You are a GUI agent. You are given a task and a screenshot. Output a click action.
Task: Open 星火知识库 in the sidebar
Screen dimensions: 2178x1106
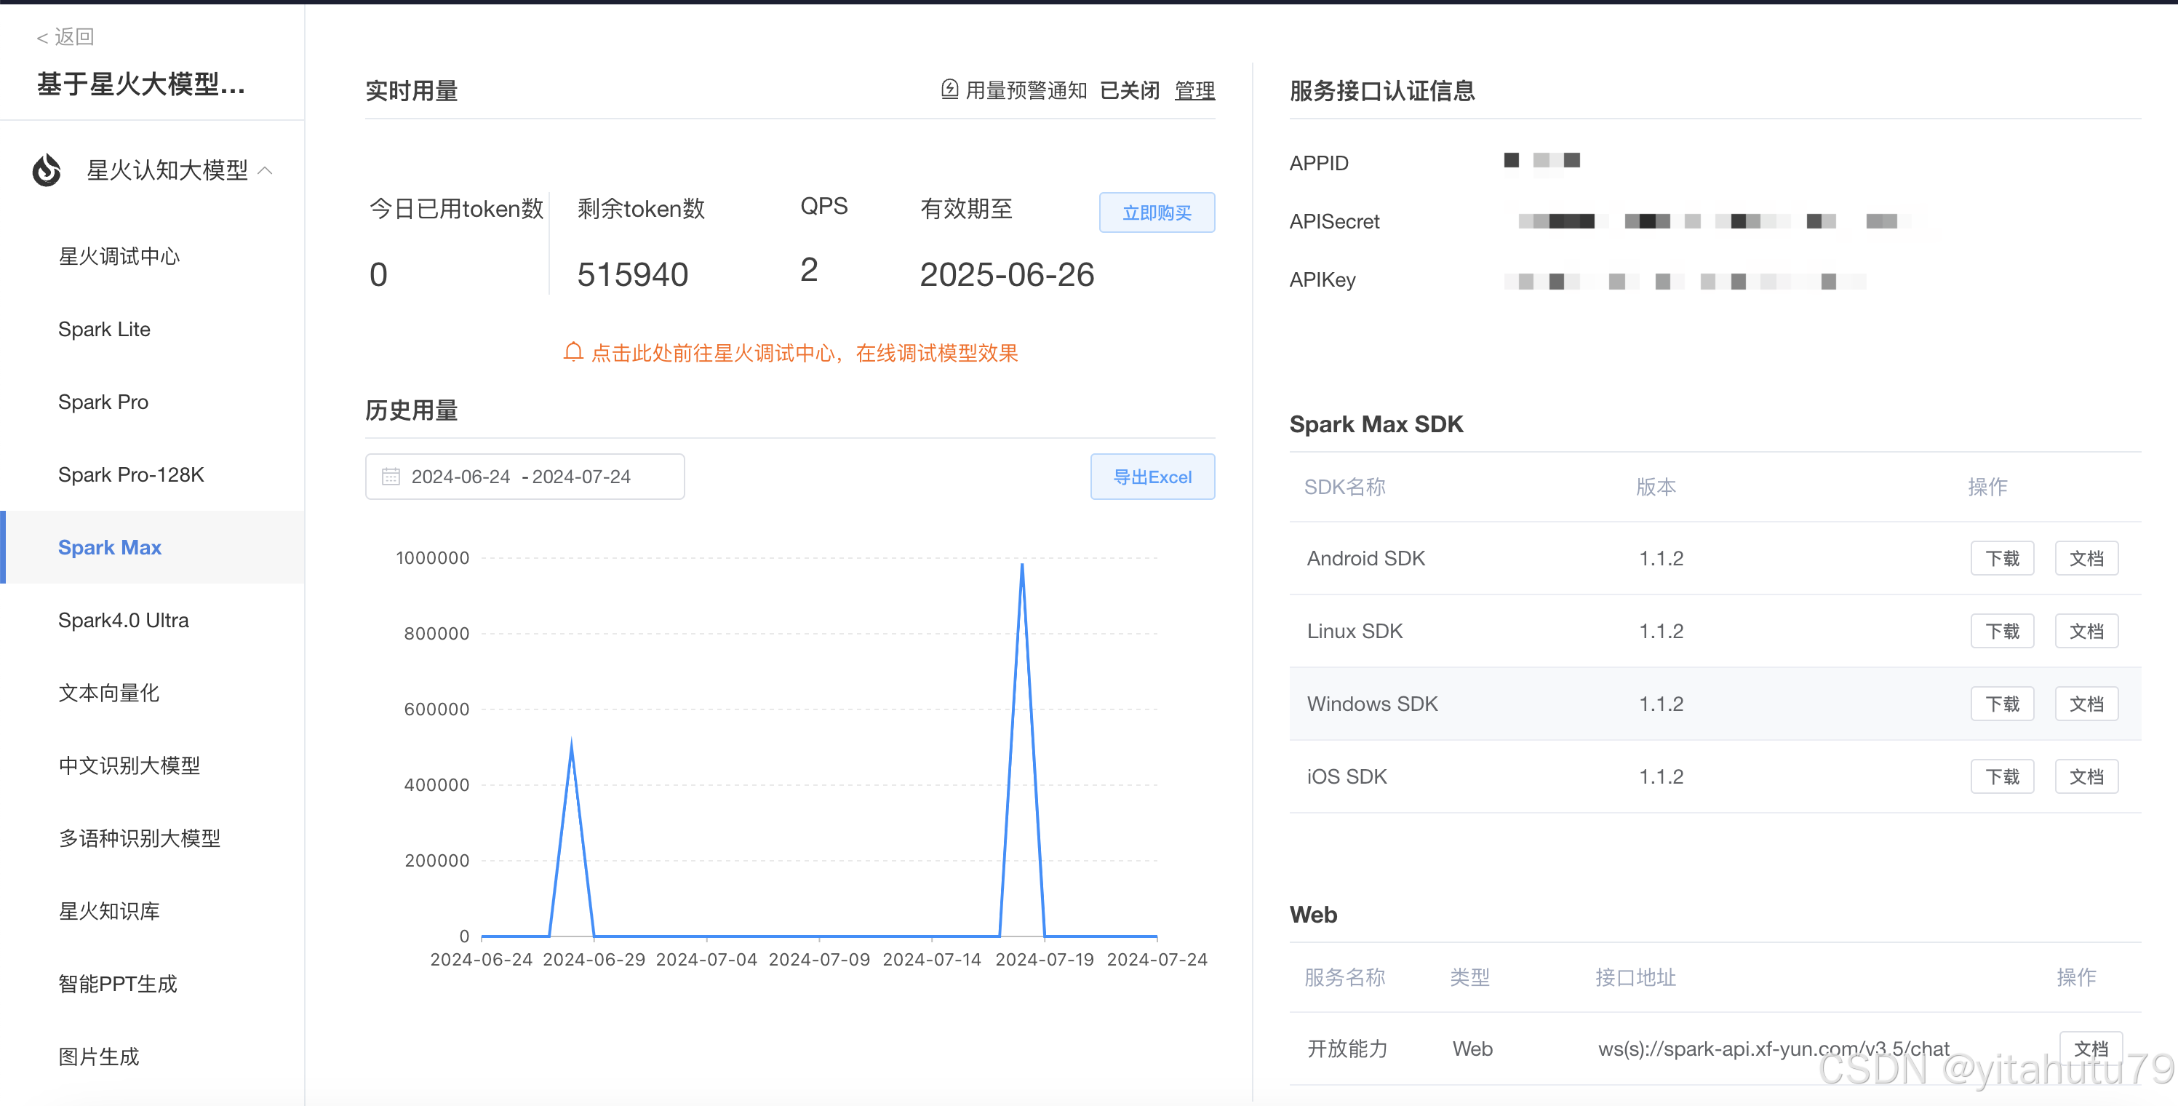109,911
